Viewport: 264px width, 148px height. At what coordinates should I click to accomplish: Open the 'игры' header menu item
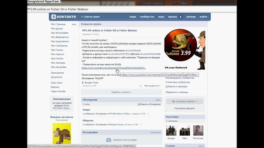pyautogui.click(x=161, y=17)
